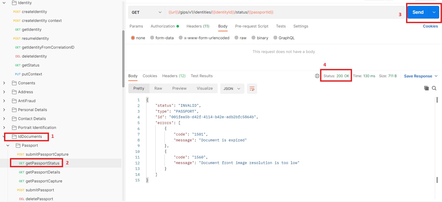Viewport: 442px width, 202px height.
Task: Select the getPassportDetails request
Action: [39, 172]
